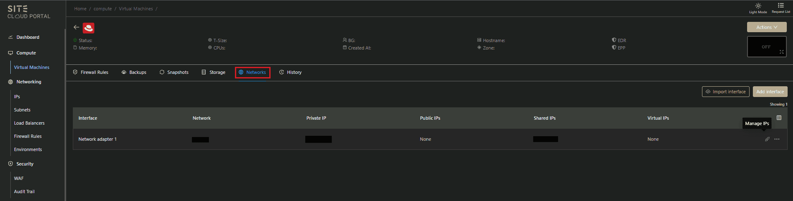
Task: Open Audit Trail in the sidebar
Action: click(24, 192)
